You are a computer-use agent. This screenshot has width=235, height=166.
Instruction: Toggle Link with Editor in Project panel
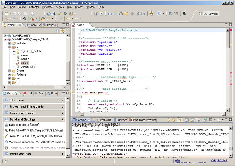click(63, 31)
